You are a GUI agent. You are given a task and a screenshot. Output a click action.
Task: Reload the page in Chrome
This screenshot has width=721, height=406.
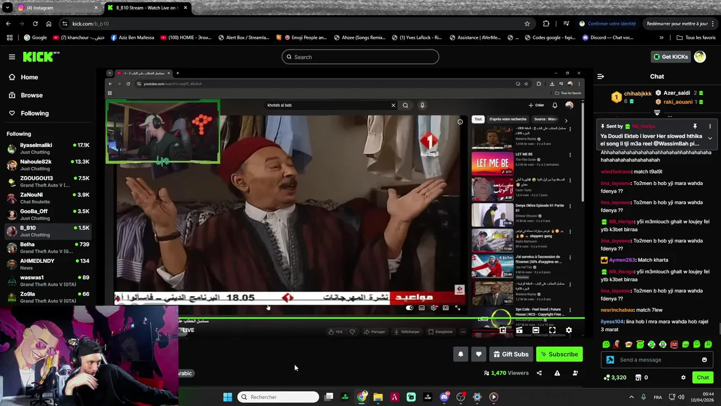35,24
